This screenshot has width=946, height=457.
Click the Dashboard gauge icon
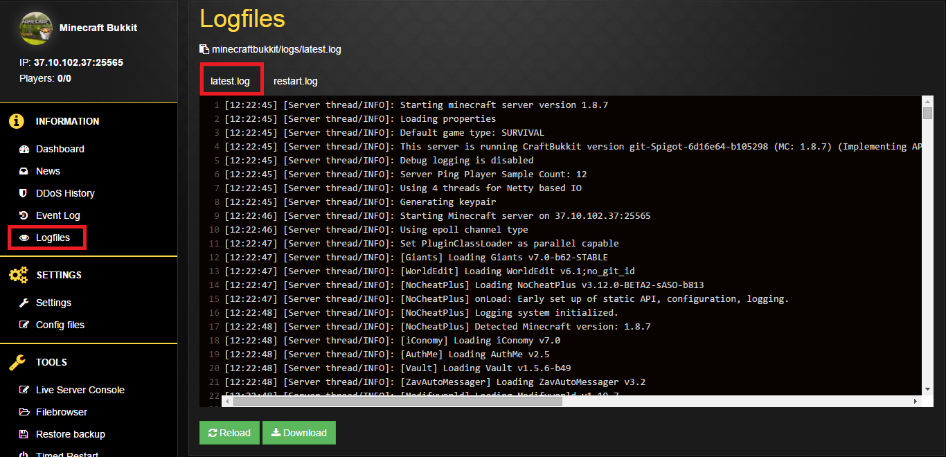pos(24,149)
